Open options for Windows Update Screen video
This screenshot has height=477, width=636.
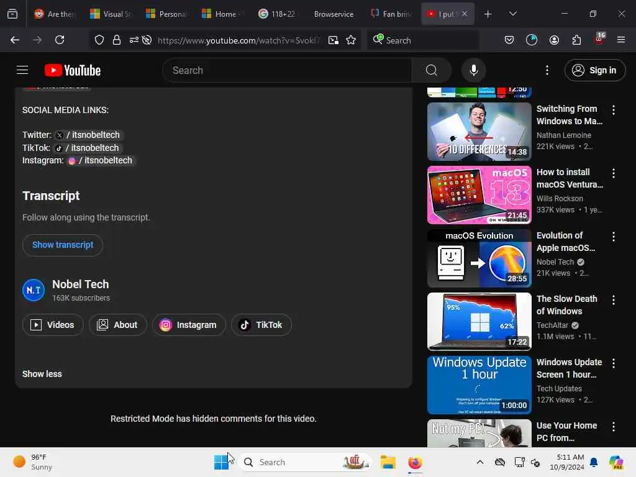pyautogui.click(x=613, y=363)
